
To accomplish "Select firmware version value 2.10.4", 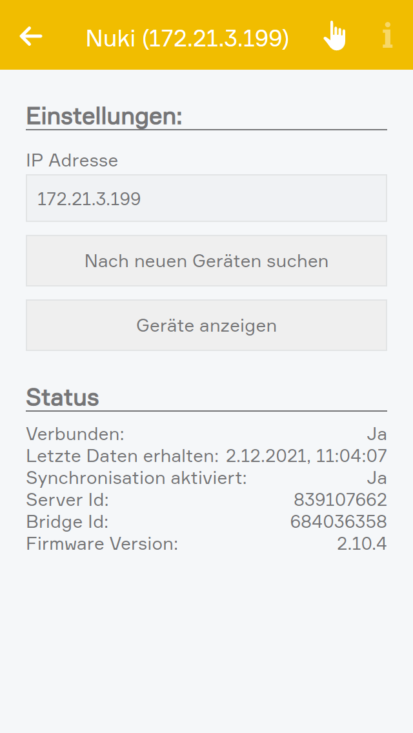I will 361,544.
